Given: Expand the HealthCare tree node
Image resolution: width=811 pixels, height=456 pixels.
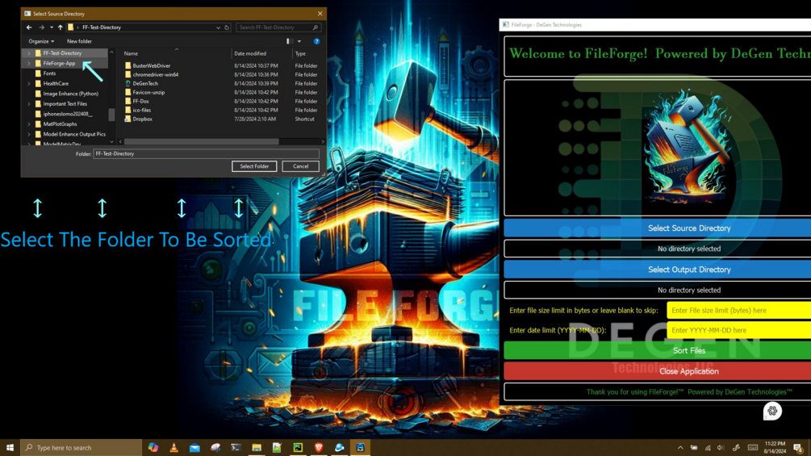Looking at the screenshot, I should [x=29, y=83].
